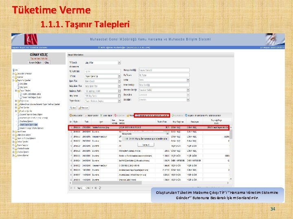Screen dimensions: 293x219
Task: Expand the Tanımlar tree folder
Action: tap(13, 77)
